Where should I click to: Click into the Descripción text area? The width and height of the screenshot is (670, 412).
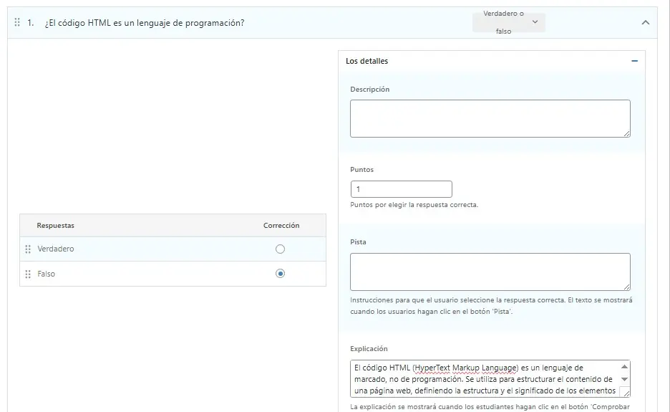point(490,118)
